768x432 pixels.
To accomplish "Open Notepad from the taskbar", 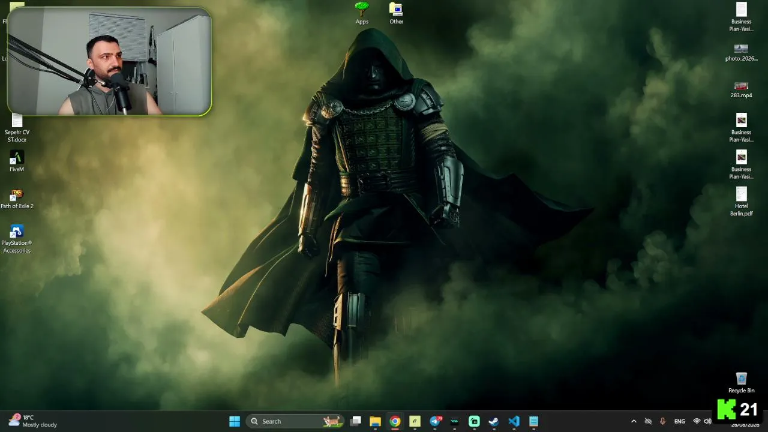I will point(533,421).
